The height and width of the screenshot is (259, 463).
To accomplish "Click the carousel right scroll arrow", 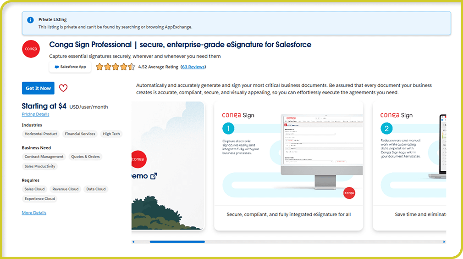I will click(444, 242).
